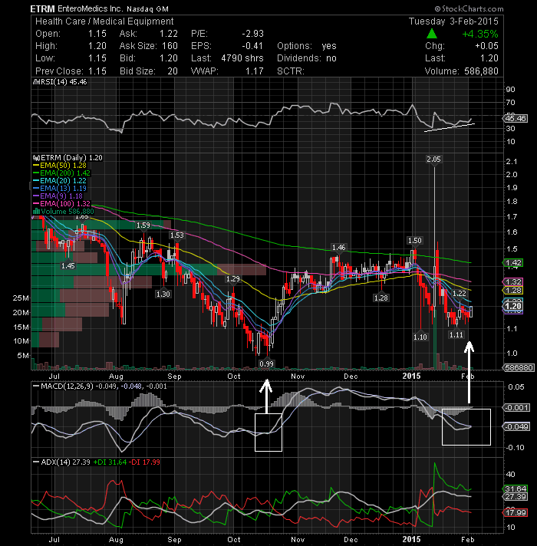Select the ETRM ticker symbol in header

[42, 8]
